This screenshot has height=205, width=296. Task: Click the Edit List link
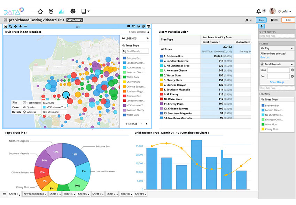[x=265, y=57]
